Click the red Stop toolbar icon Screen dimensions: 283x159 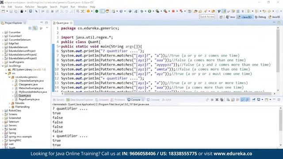click(x=173, y=11)
